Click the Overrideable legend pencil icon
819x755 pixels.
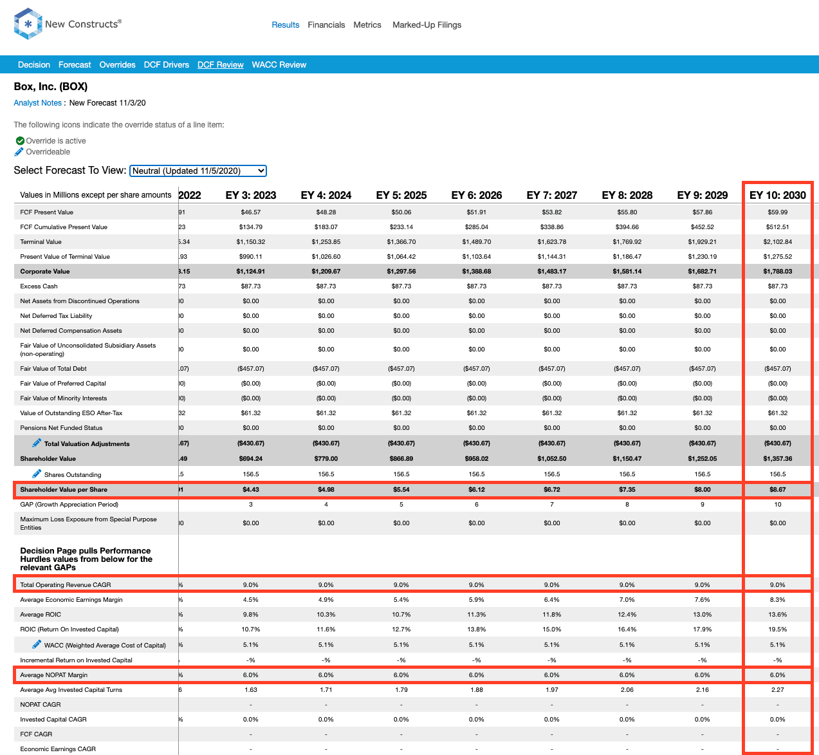(19, 152)
